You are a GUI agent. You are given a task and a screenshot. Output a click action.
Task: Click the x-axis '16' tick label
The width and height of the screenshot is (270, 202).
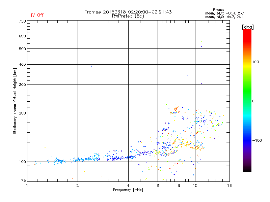coord(230,186)
